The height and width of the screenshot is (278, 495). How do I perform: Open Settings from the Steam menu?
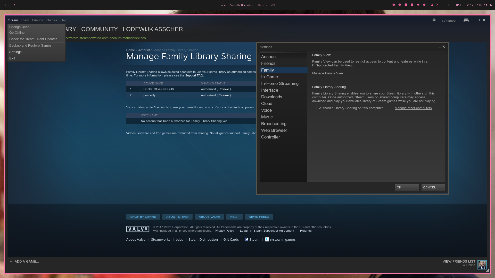tap(15, 52)
